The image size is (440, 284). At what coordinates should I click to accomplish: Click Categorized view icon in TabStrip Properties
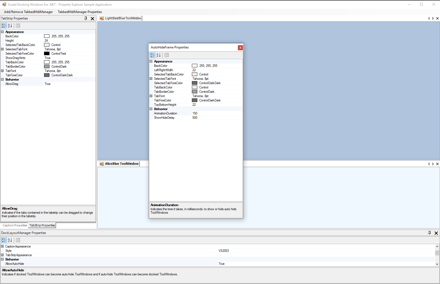(4, 26)
